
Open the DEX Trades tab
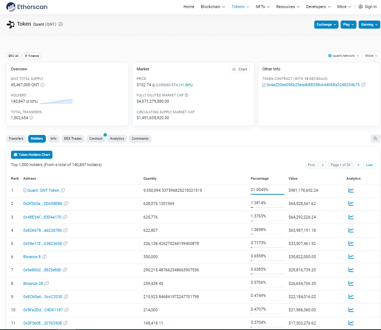click(x=73, y=139)
